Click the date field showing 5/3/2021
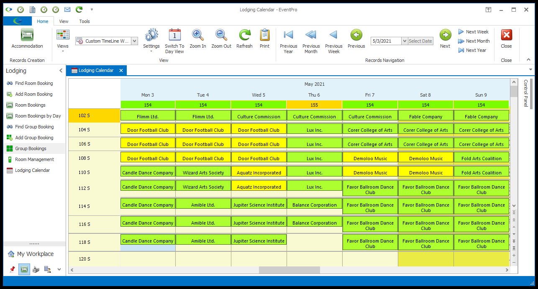Image resolution: width=538 pixels, height=289 pixels. tap(386, 41)
